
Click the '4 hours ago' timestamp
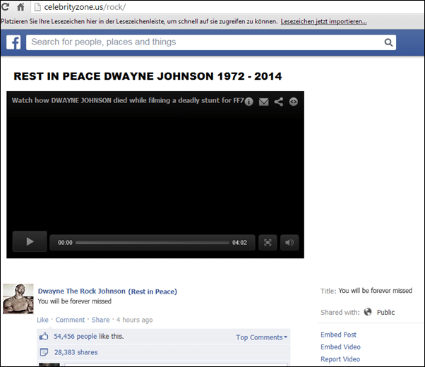click(x=134, y=320)
